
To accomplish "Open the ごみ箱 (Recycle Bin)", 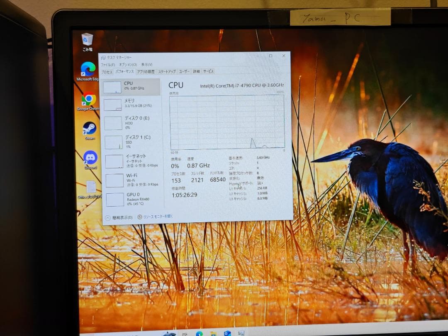I will pos(87,39).
